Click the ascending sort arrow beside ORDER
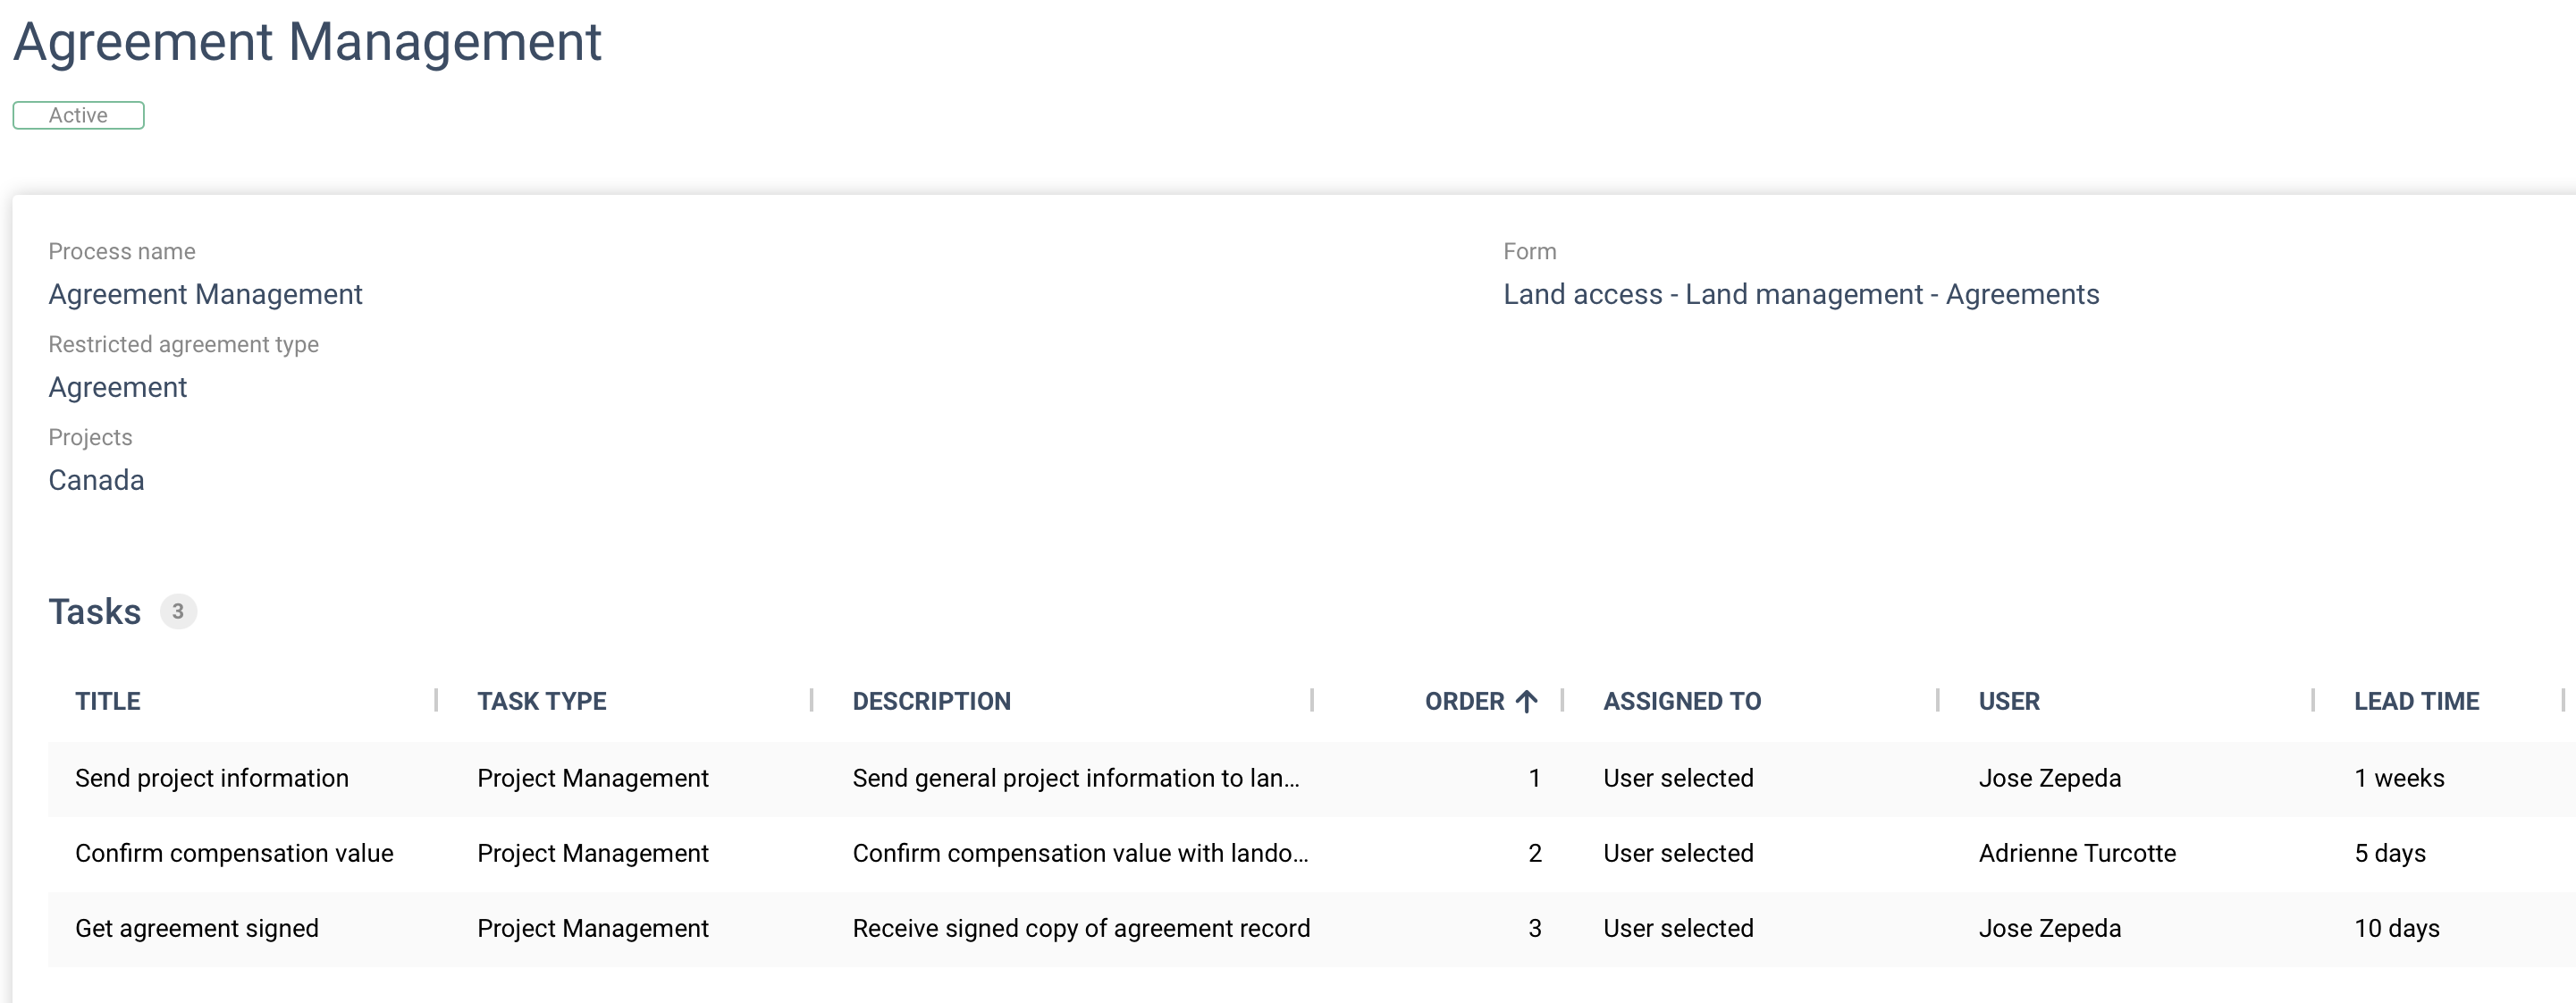The height and width of the screenshot is (1003, 2576). tap(1526, 701)
